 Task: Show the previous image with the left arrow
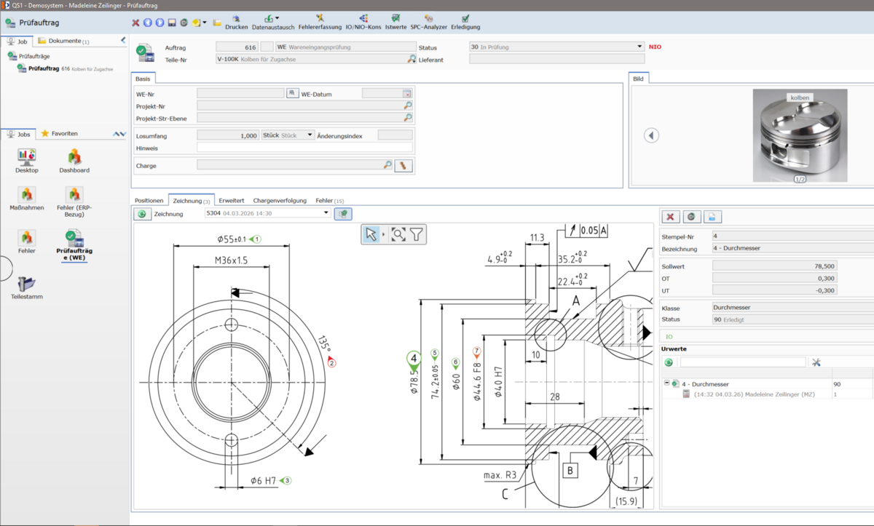pyautogui.click(x=652, y=135)
